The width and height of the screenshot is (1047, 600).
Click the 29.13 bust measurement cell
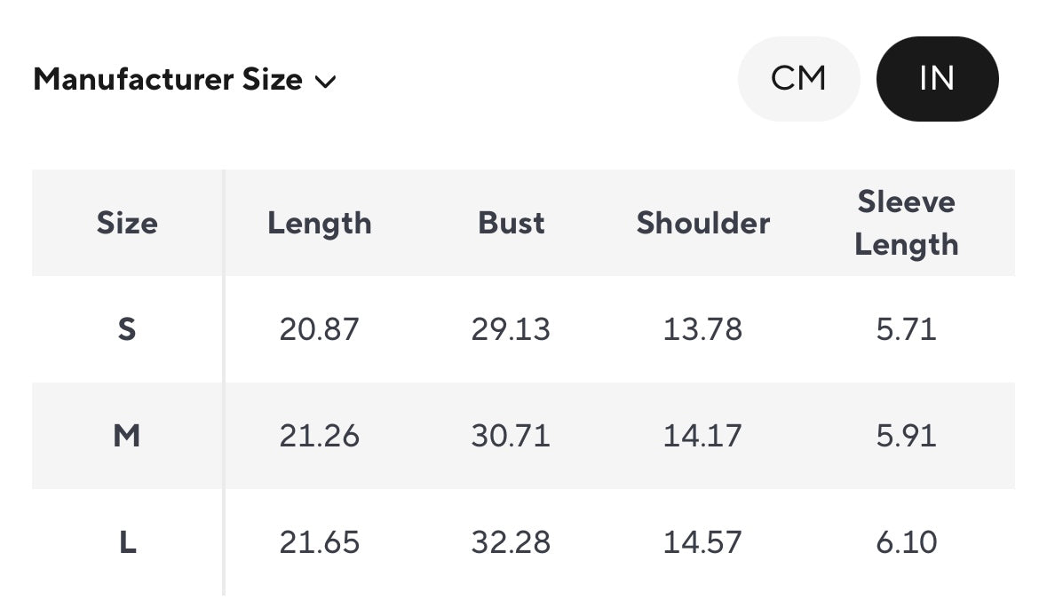coord(511,329)
